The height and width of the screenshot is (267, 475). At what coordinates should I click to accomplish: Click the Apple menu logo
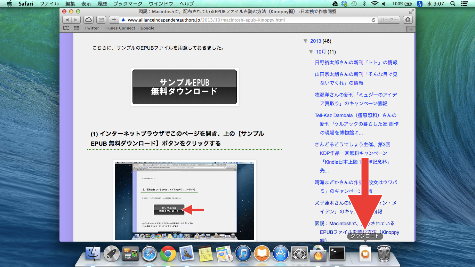coord(9,4)
